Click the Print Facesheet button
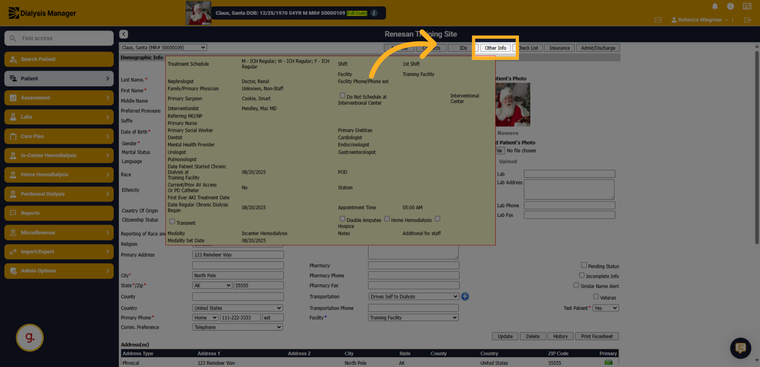Image resolution: width=760 pixels, height=367 pixels. (x=597, y=336)
